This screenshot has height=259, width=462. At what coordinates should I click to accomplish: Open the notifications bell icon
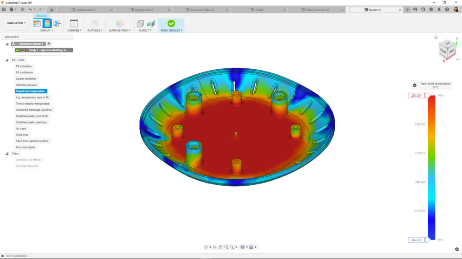[x=439, y=10]
